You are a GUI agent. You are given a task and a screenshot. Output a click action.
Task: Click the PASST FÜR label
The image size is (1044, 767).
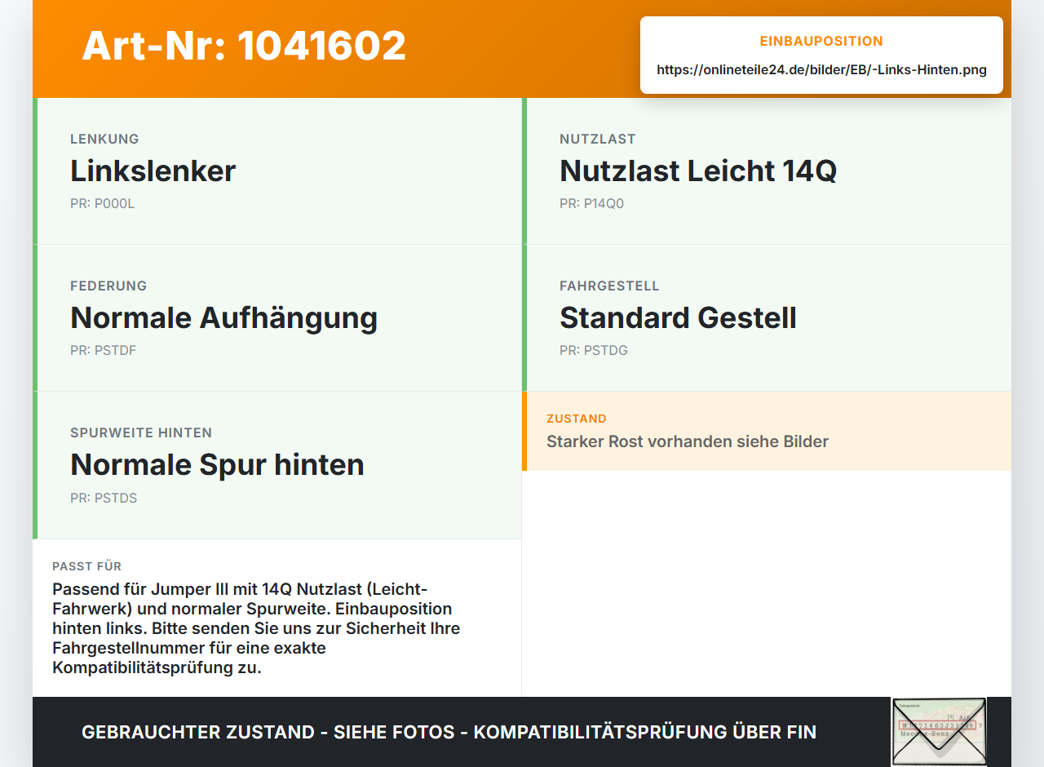[86, 566]
